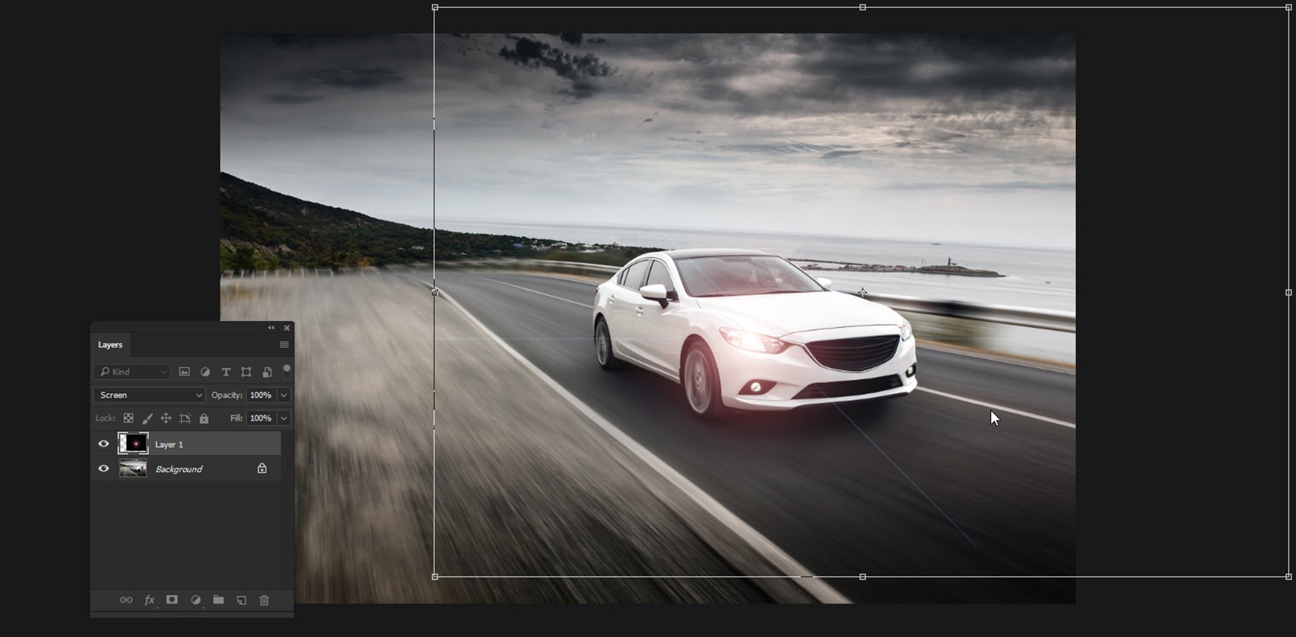Click the top-right transform handle
This screenshot has height=637, width=1296.
click(x=1288, y=8)
